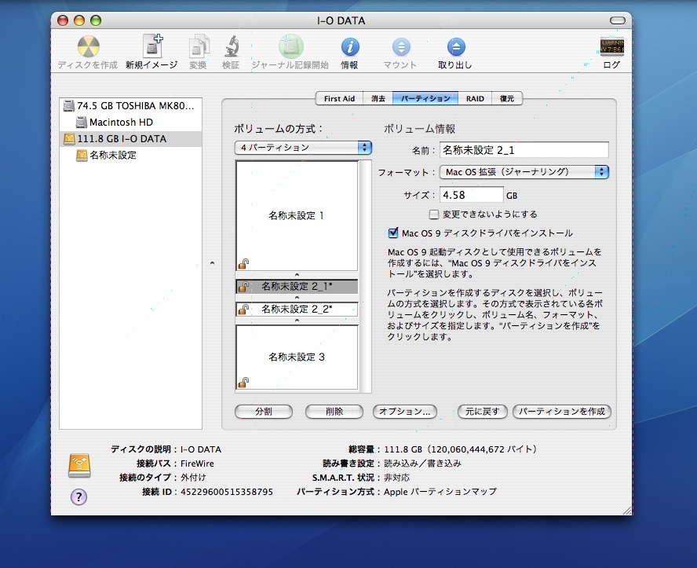Select the 名称未設定 2_2* partition block
The image size is (697, 568).
click(x=297, y=309)
